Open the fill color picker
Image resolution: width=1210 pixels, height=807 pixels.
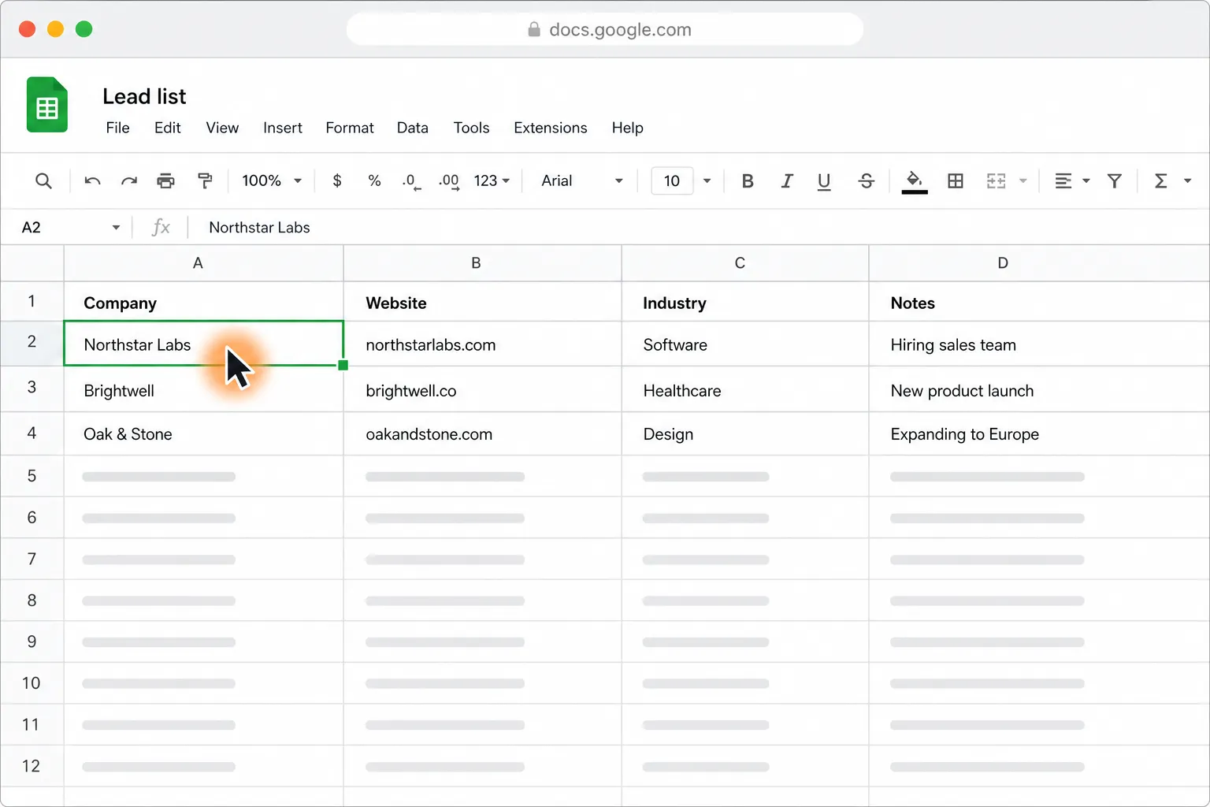[x=914, y=181]
